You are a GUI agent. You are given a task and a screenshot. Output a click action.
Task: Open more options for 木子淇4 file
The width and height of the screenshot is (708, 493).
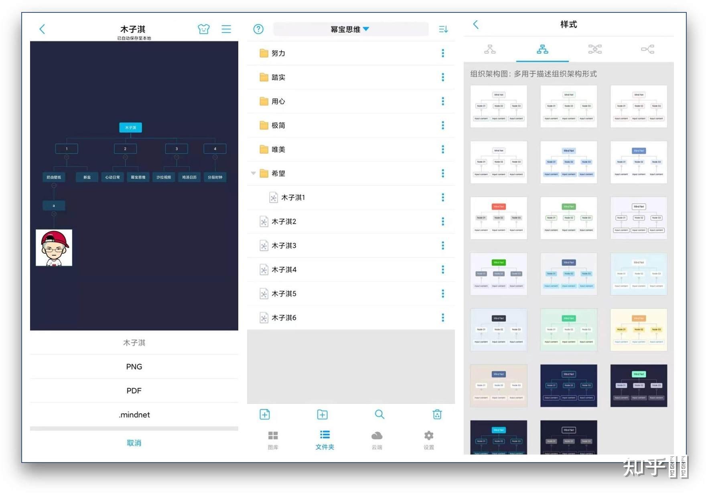tap(443, 269)
